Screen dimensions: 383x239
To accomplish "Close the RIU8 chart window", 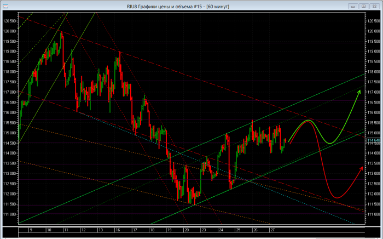I will point(374,7).
